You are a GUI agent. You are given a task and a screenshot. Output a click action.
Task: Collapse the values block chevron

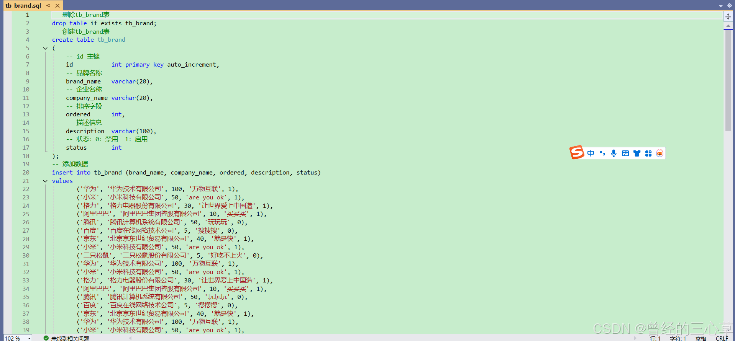(45, 181)
